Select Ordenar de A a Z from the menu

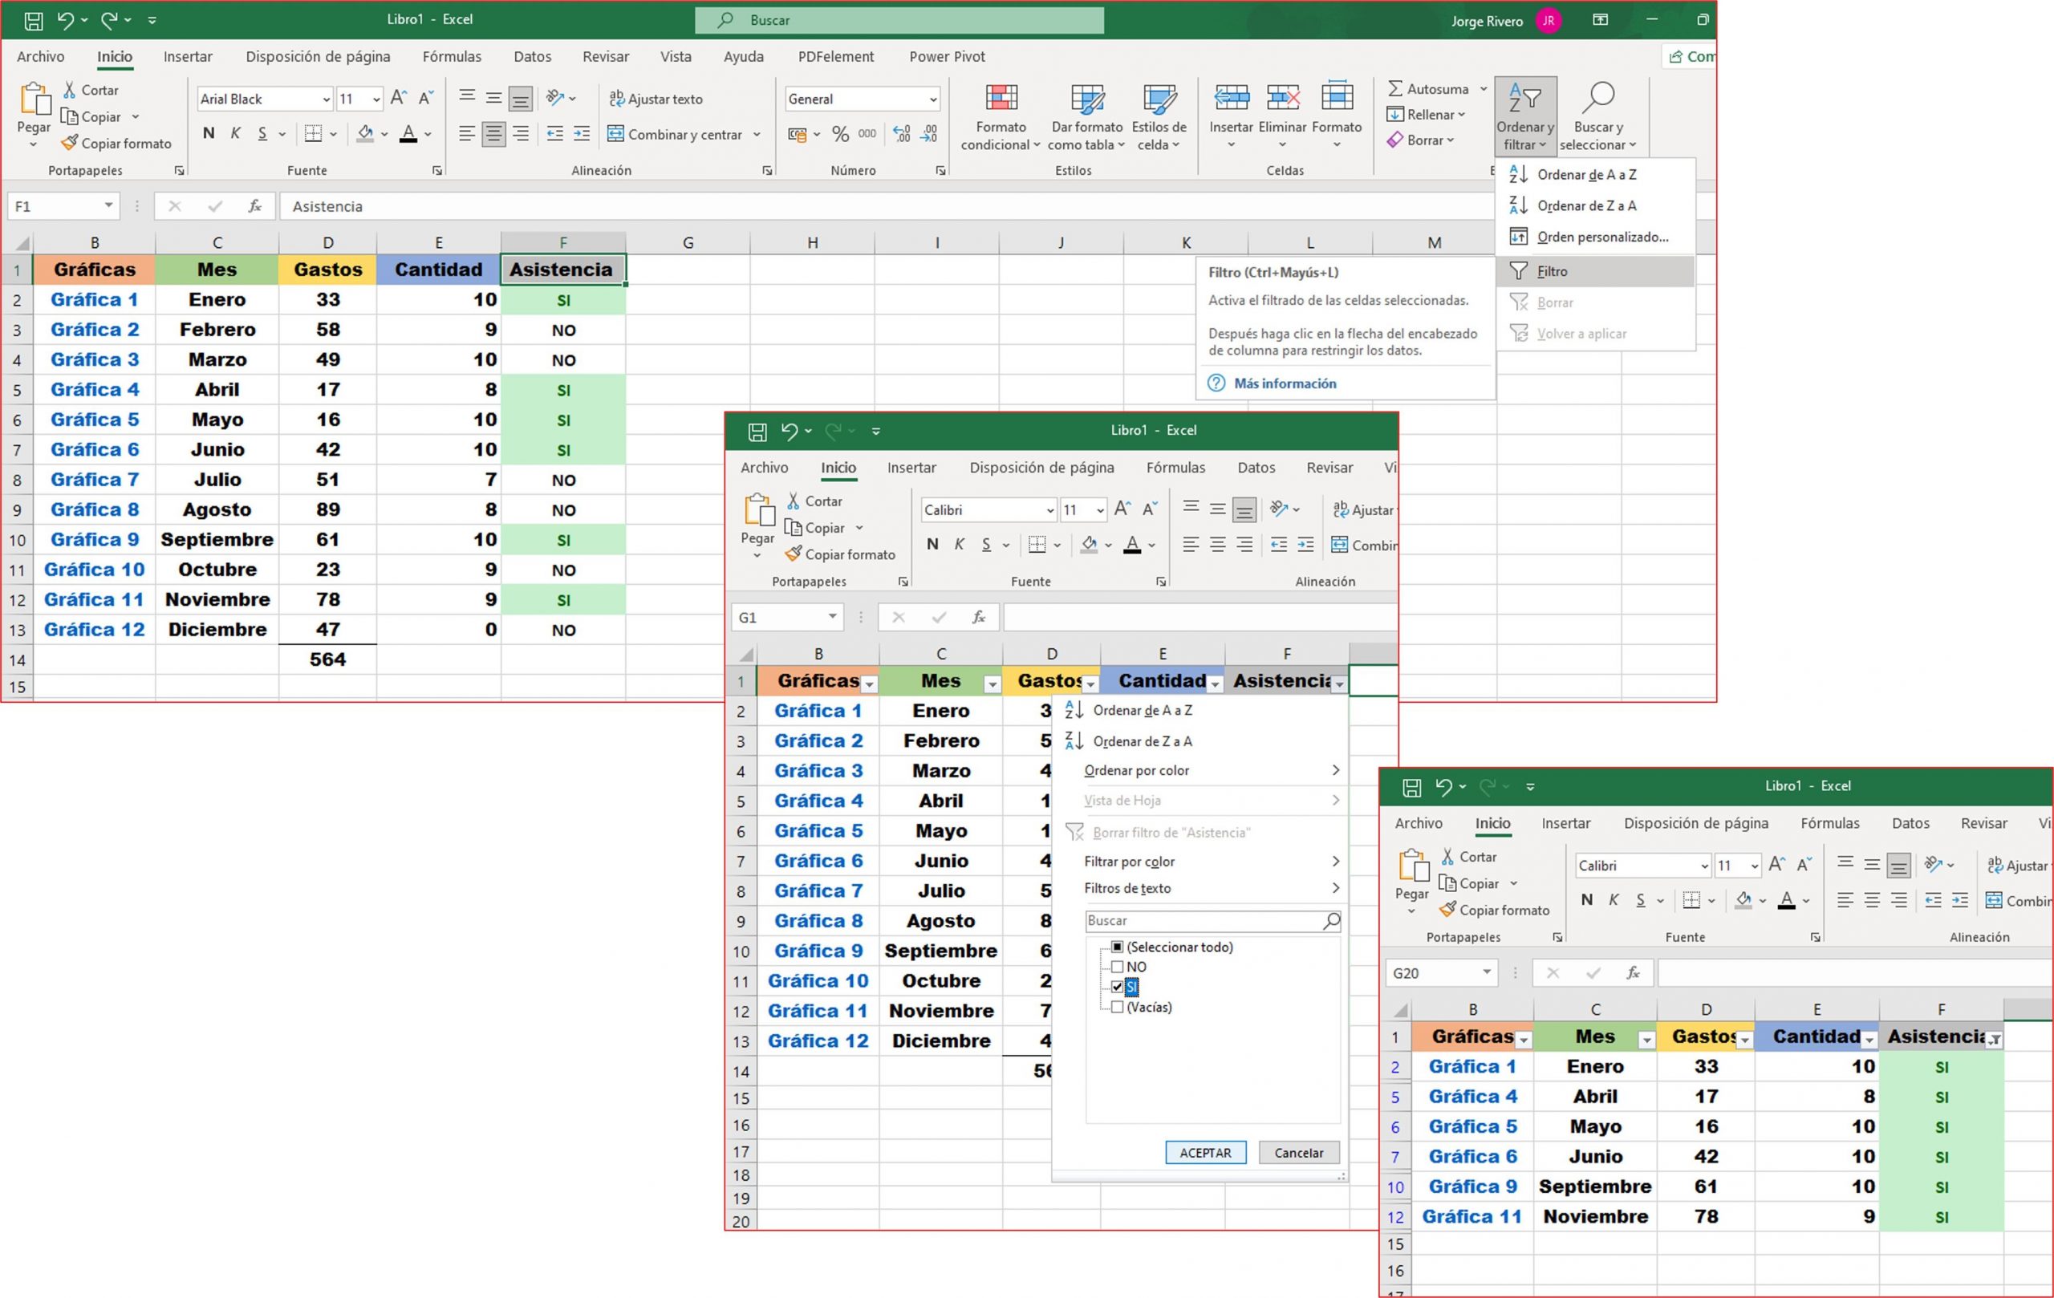click(1585, 174)
